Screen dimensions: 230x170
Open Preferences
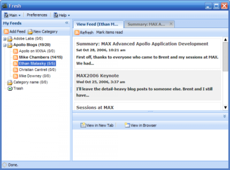(x=37, y=15)
